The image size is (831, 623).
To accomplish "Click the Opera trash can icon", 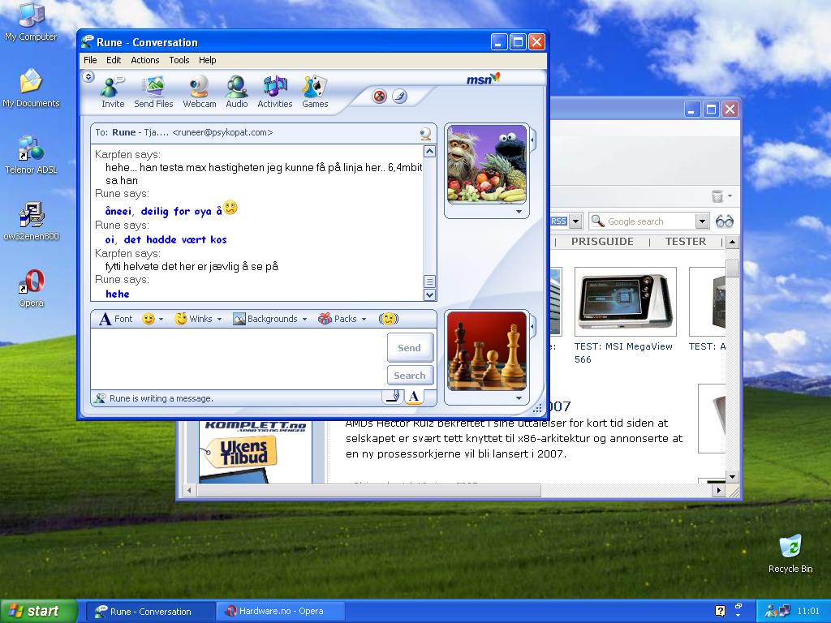I will 717,196.
